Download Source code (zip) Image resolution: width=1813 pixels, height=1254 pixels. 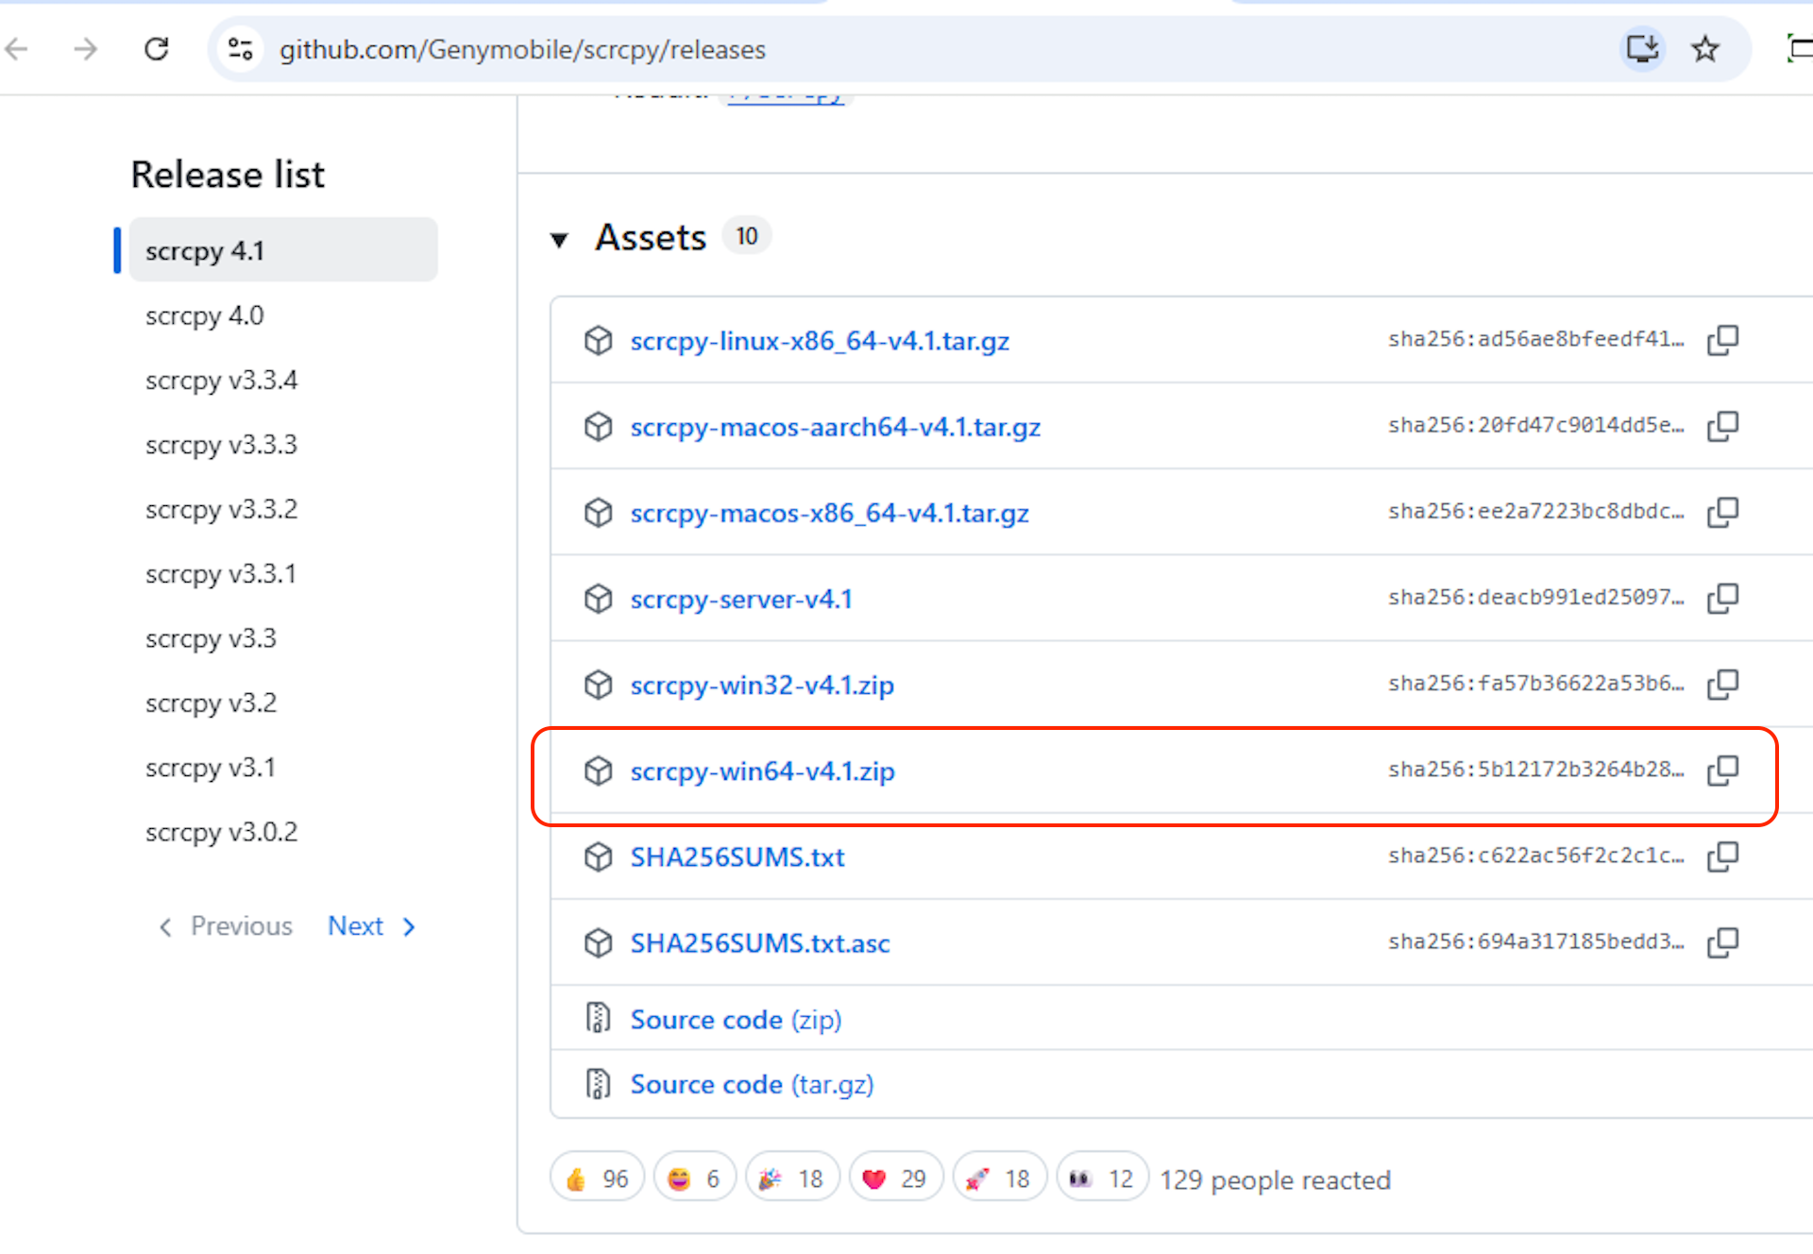point(736,1019)
